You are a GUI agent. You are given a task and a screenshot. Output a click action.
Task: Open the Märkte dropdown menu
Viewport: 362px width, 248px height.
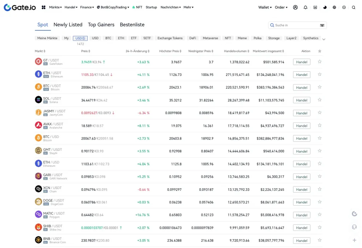tap(55, 7)
